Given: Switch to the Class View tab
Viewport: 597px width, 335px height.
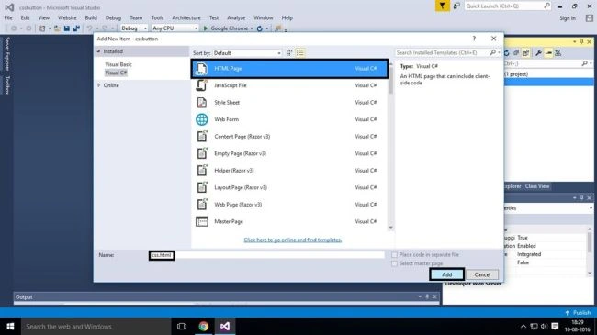Looking at the screenshot, I should coord(537,186).
